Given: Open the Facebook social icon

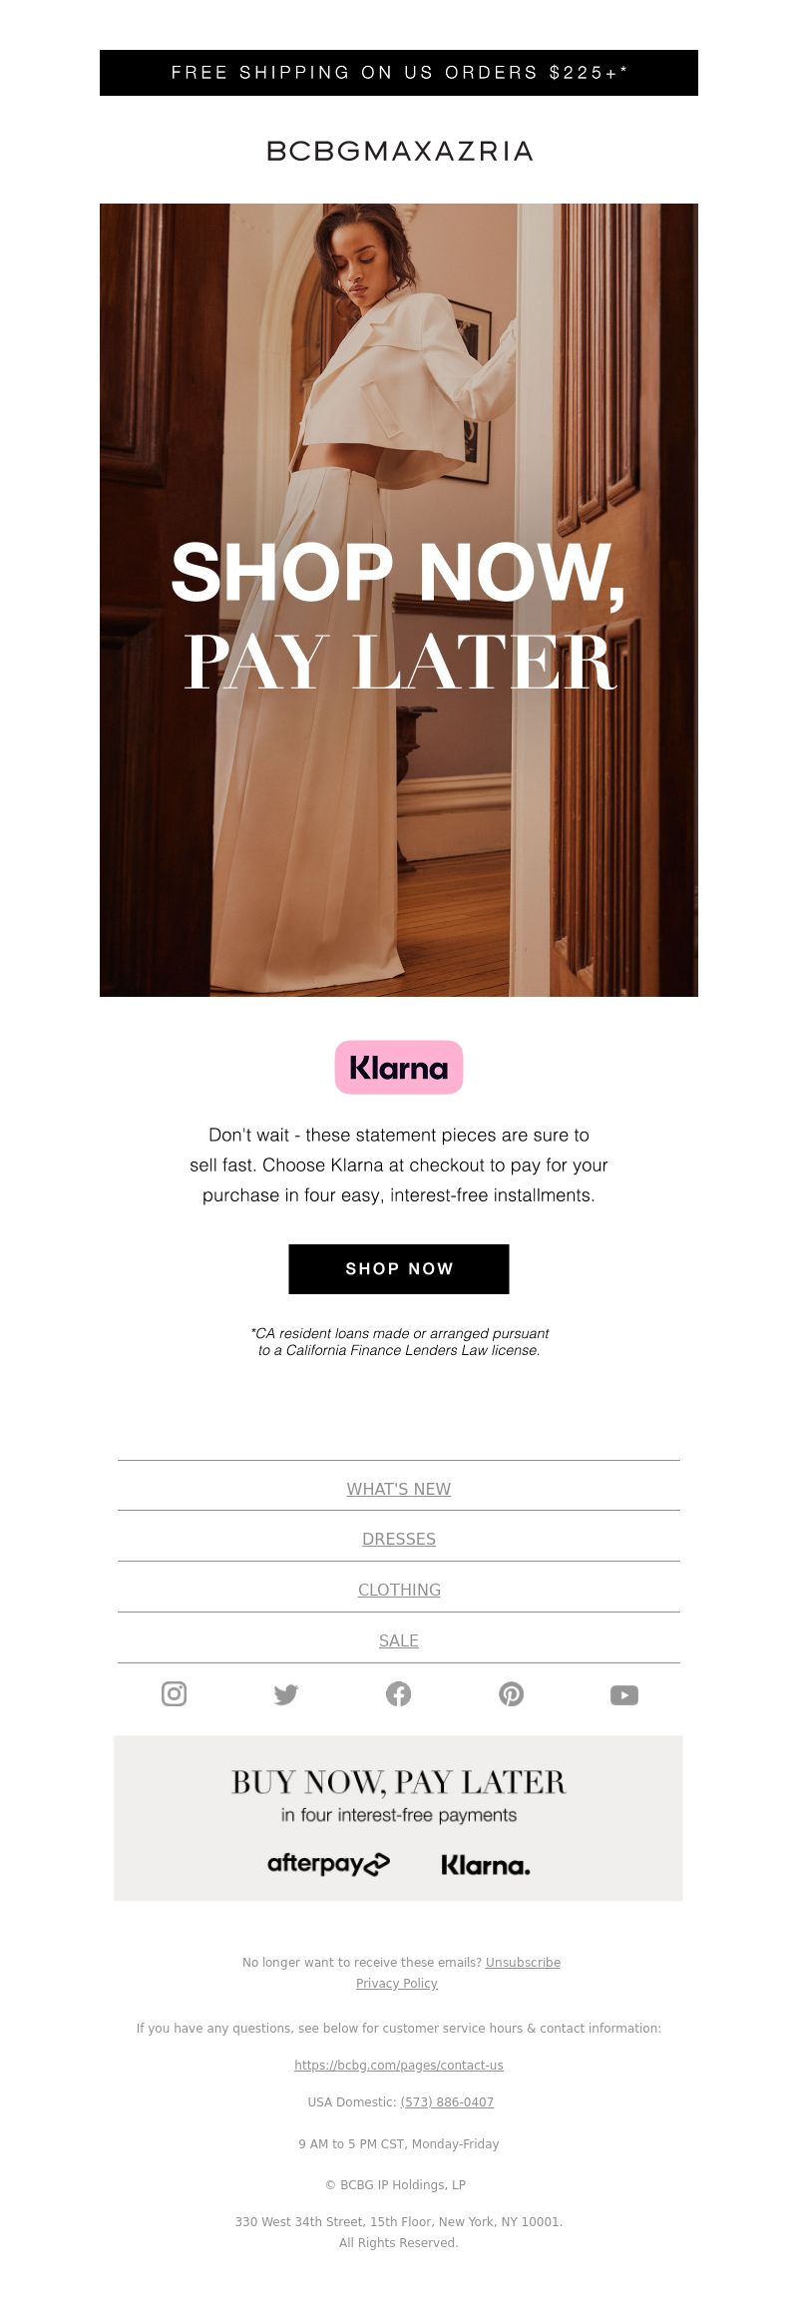Looking at the screenshot, I should 399,1693.
